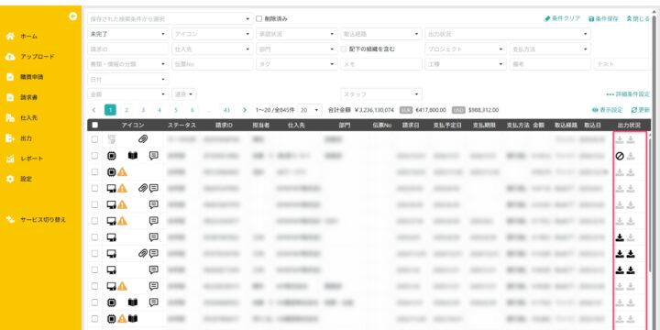The height and width of the screenshot is (330, 660).
Task: Go to last page 43
Action: click(x=227, y=110)
